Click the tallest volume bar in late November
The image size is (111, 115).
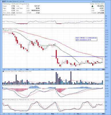[71, 78]
